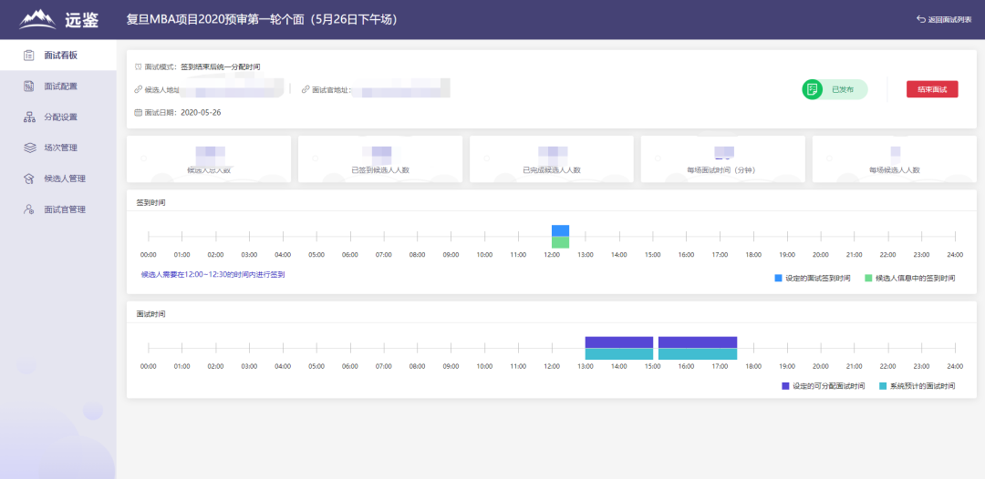Click the purple interview block starting 15:00
The height and width of the screenshot is (479, 985).
tap(698, 342)
